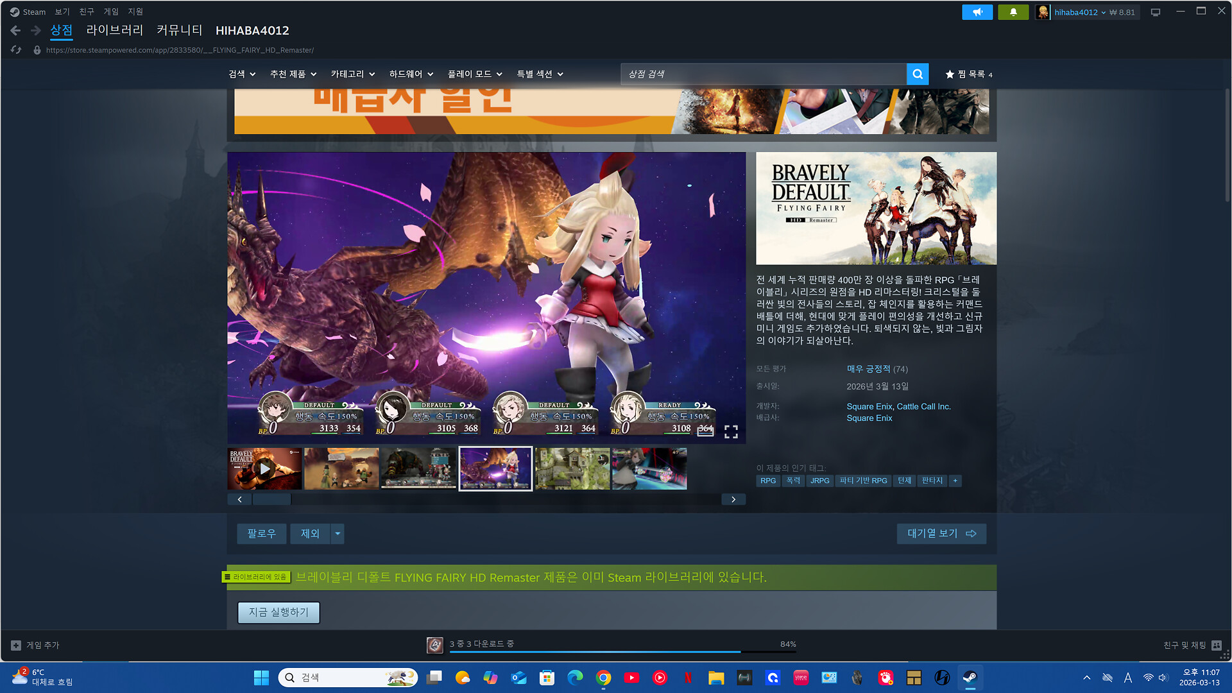
Task: Open the 보기 menu
Action: point(62,12)
